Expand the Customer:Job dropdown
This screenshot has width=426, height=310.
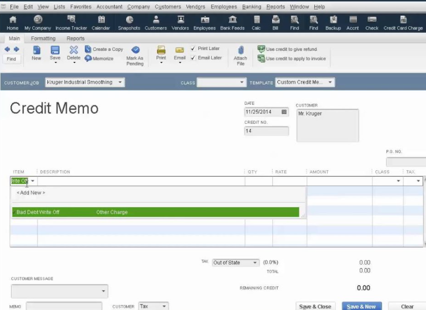point(120,82)
